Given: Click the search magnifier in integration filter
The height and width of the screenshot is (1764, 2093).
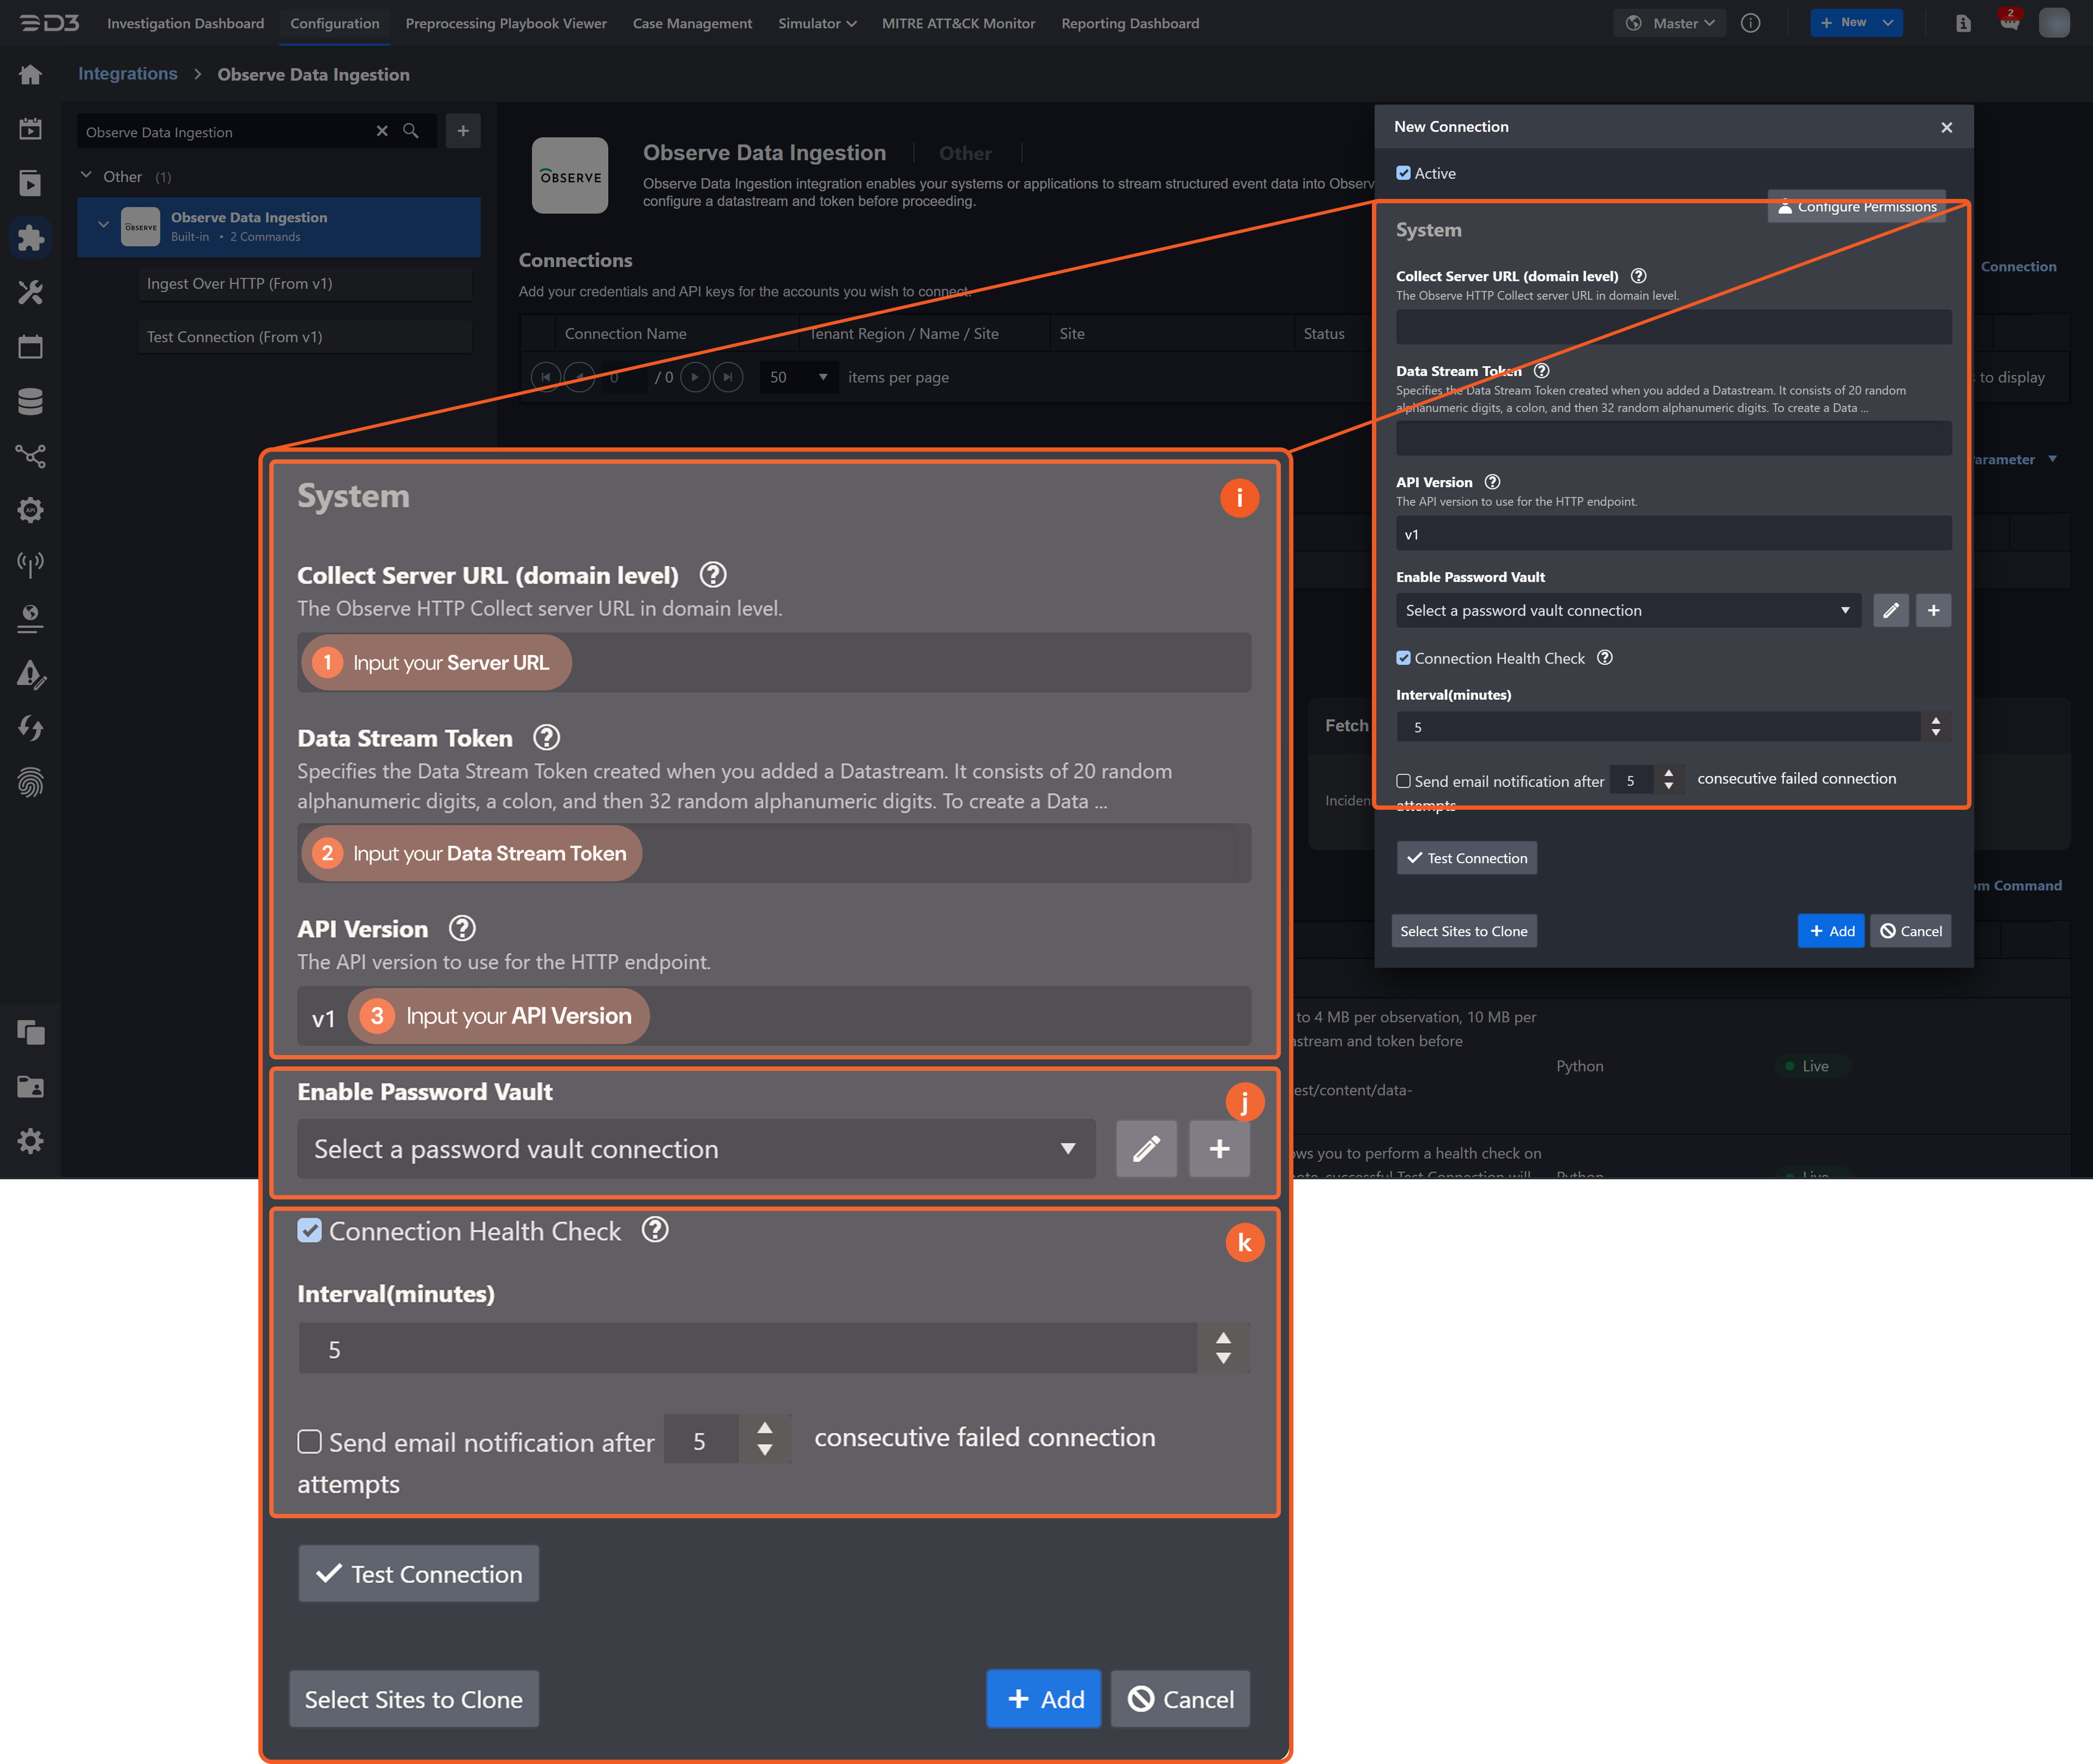Looking at the screenshot, I should [410, 131].
